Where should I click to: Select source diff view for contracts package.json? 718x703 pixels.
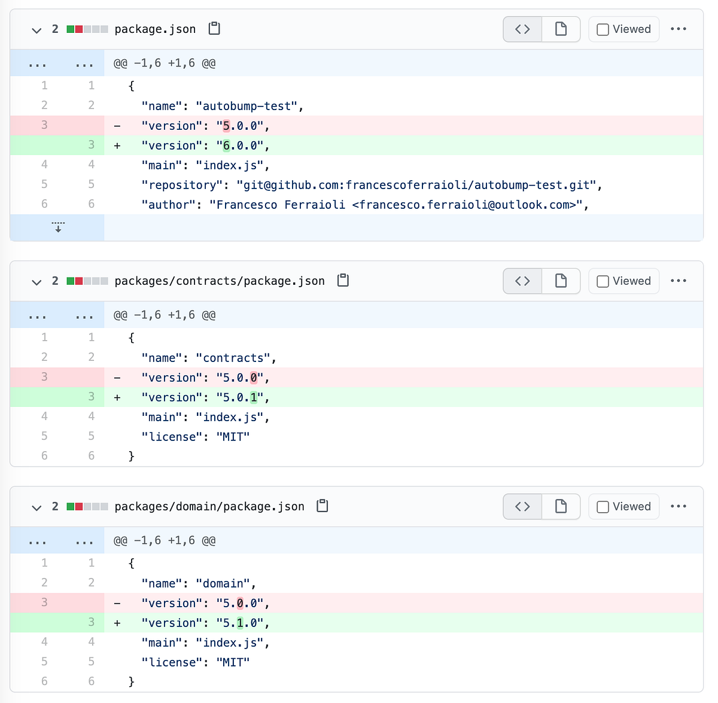tap(522, 281)
